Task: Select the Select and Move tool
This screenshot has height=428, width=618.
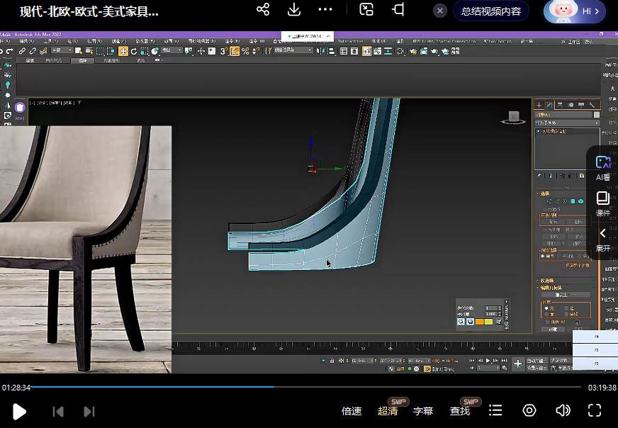Action: pos(123,51)
